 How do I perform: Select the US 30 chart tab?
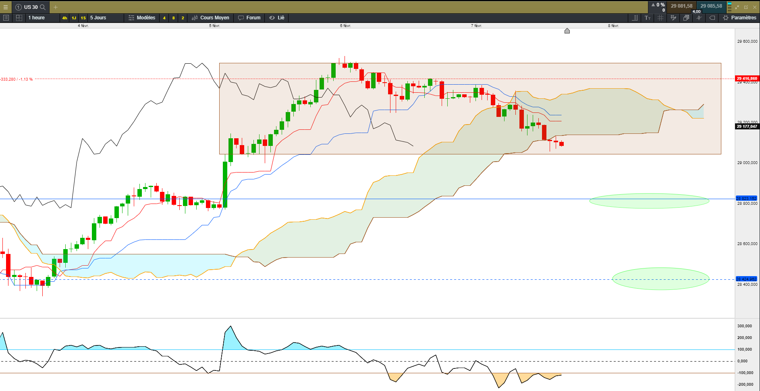tap(31, 7)
